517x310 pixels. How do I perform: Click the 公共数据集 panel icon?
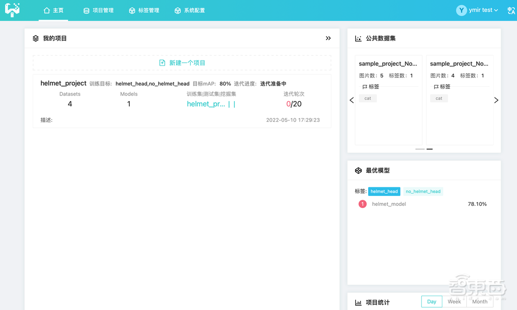[x=357, y=38]
